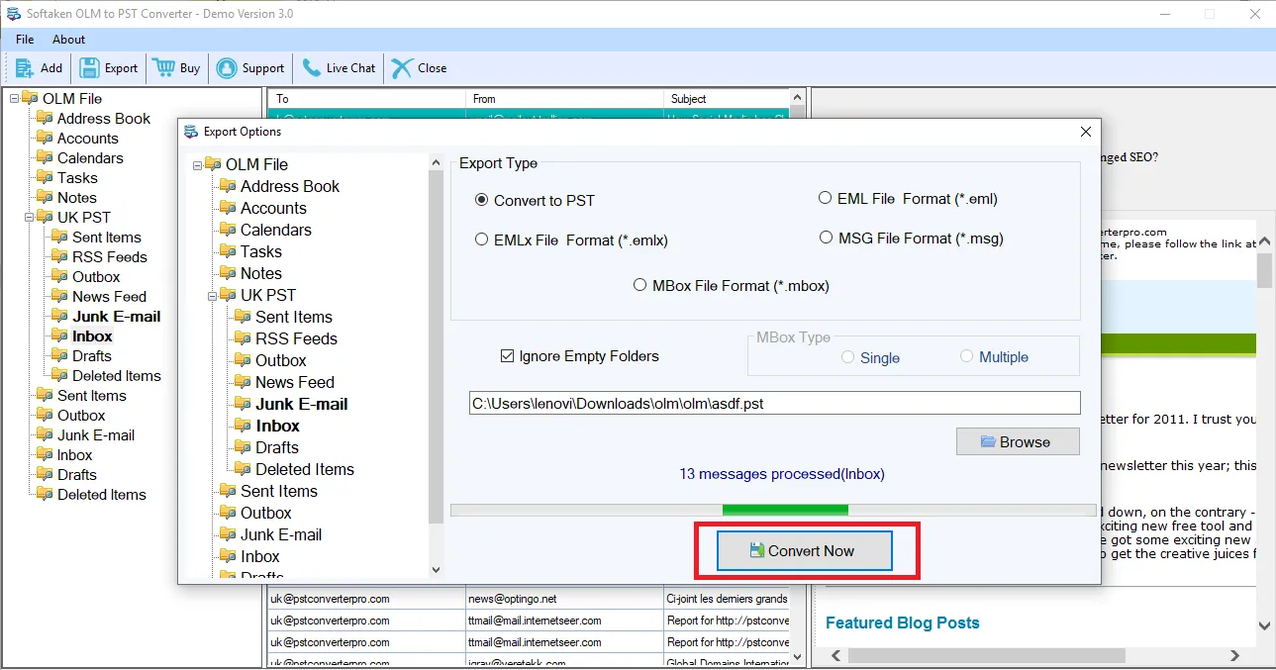Viewport: 1276px width, 670px height.
Task: Click the Convert Now button
Action: pyautogui.click(x=805, y=551)
